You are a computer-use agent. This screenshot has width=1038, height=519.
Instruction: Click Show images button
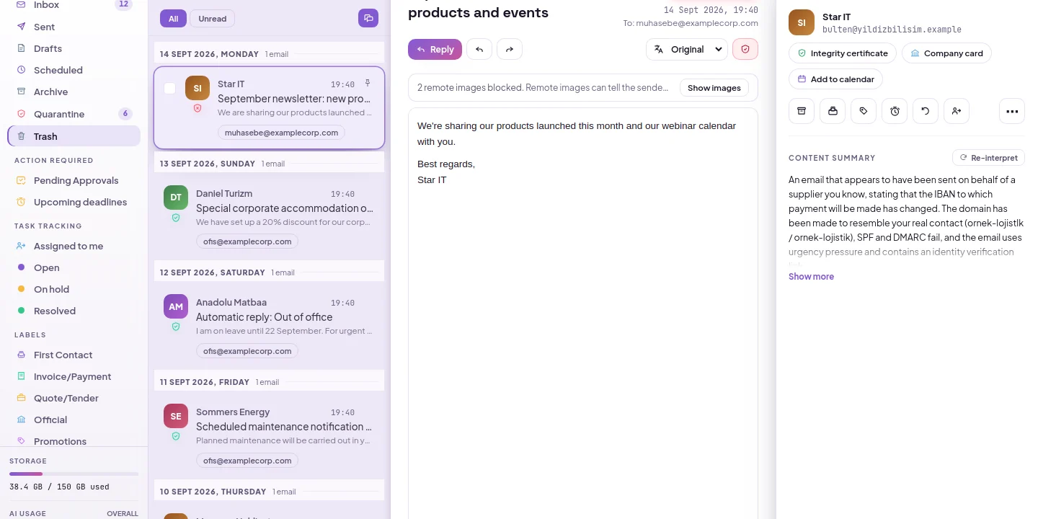click(714, 88)
